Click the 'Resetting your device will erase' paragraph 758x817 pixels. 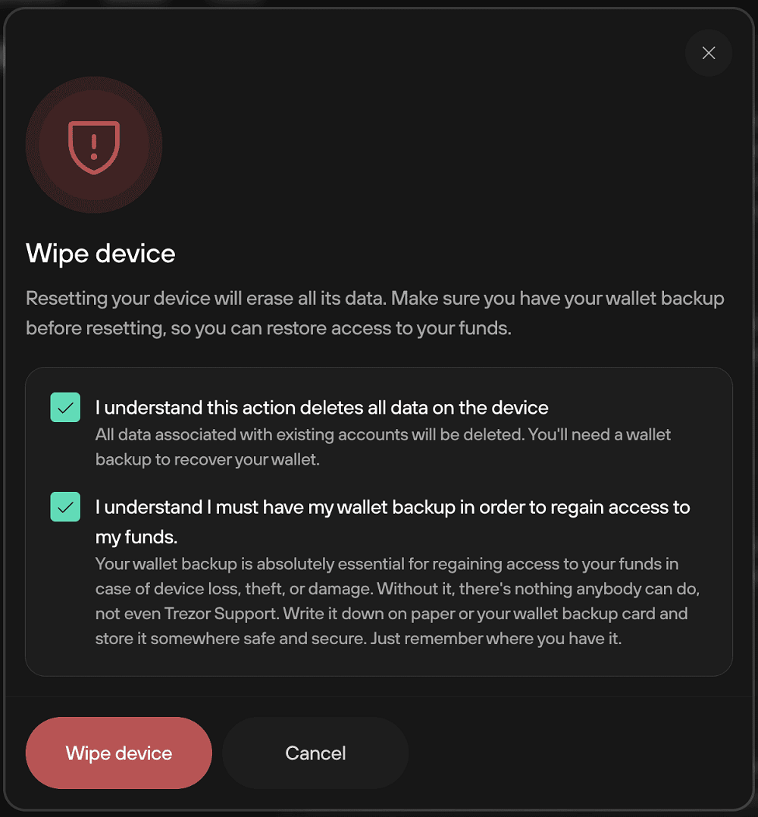(x=374, y=313)
